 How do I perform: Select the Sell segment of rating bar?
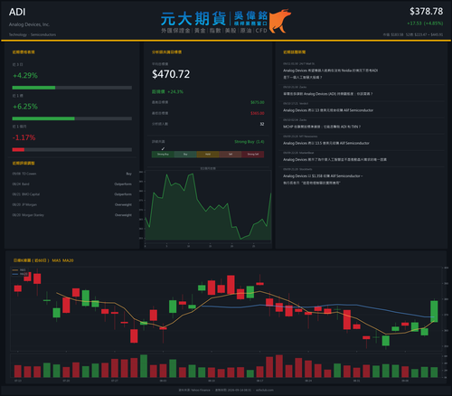[231, 155]
